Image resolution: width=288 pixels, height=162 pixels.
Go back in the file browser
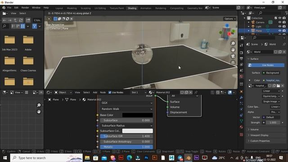click(4, 20)
